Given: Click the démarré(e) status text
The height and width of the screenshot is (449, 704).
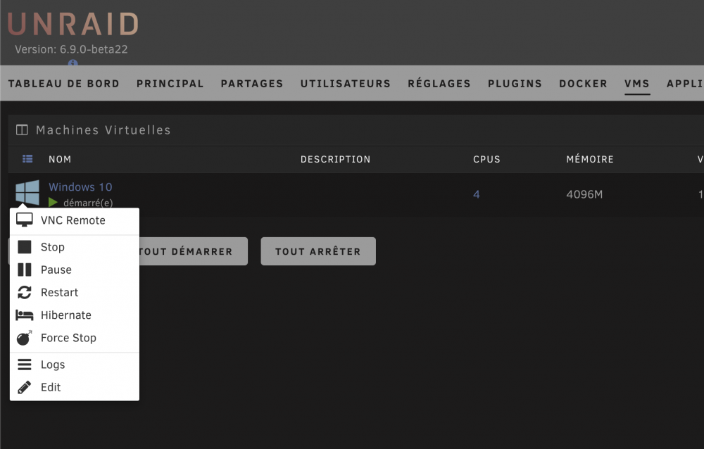Looking at the screenshot, I should (x=88, y=203).
